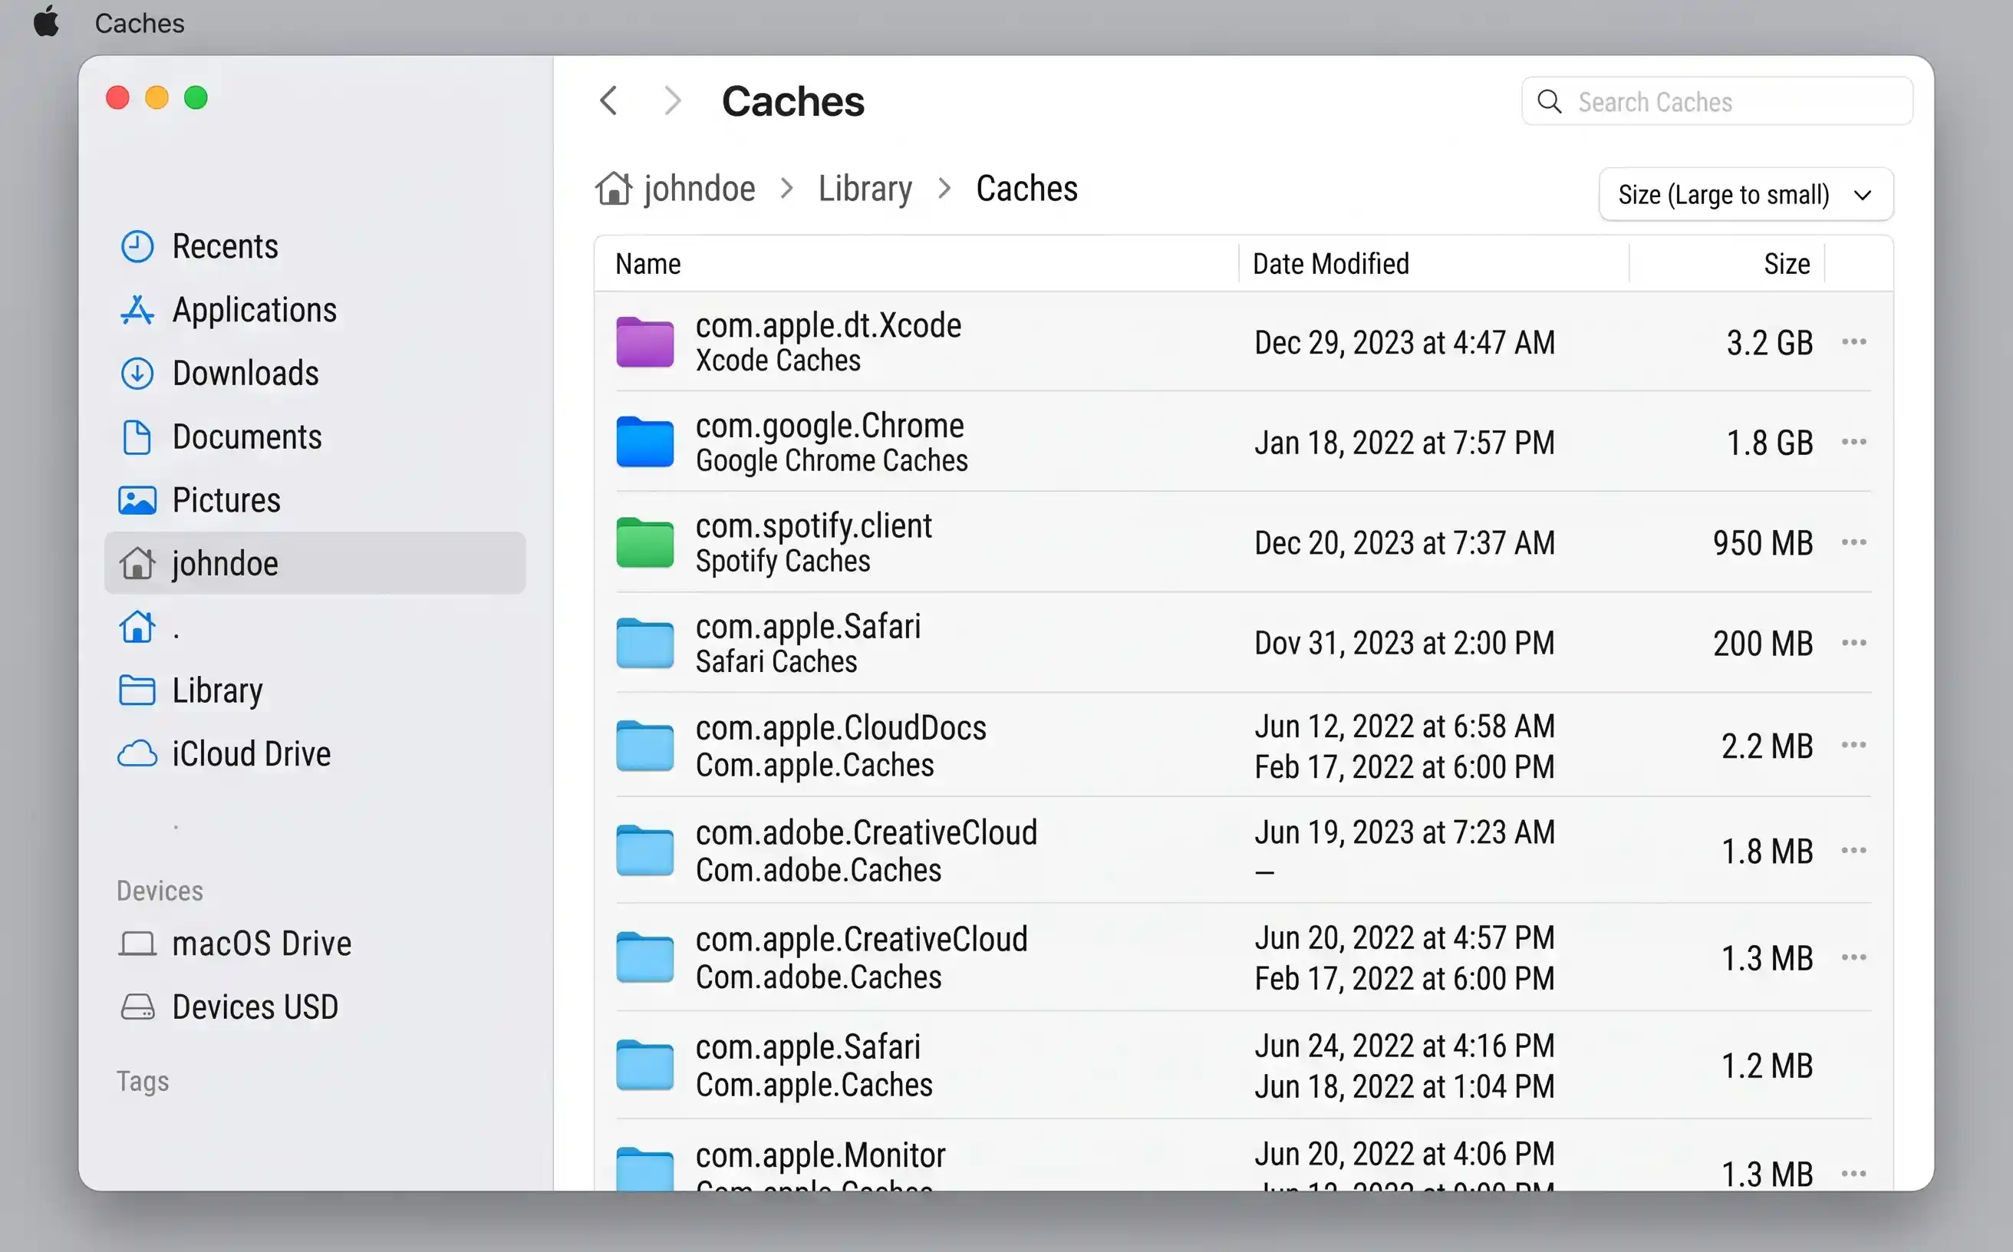Click the com.apple.CreativeCloud folder icon
This screenshot has width=2013, height=1252.
644,957
